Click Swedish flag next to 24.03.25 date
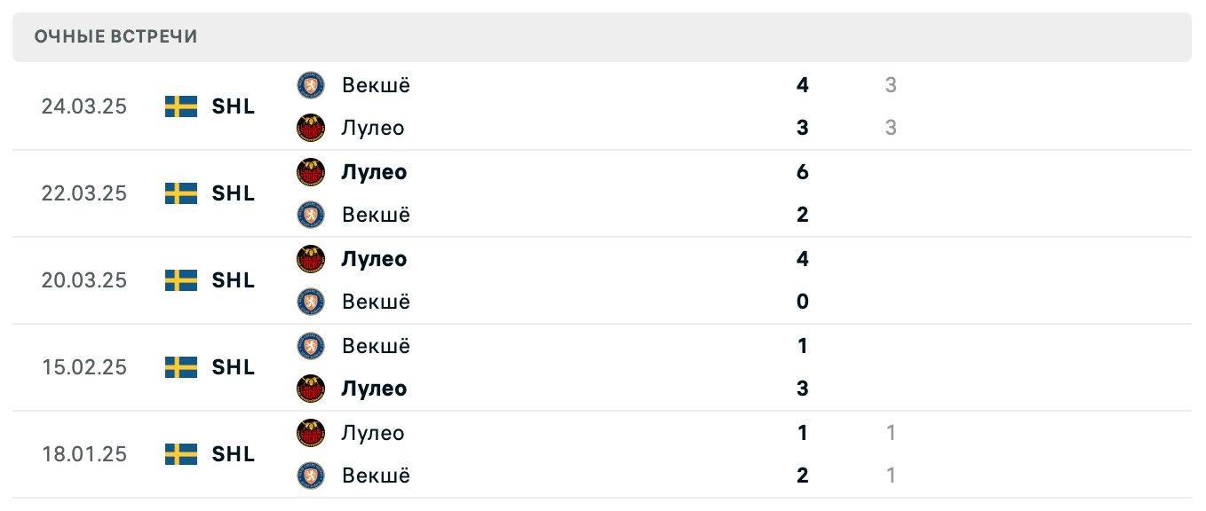 pos(181,106)
